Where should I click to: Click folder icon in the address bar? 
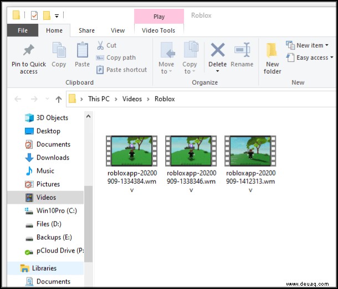pyautogui.click(x=72, y=99)
